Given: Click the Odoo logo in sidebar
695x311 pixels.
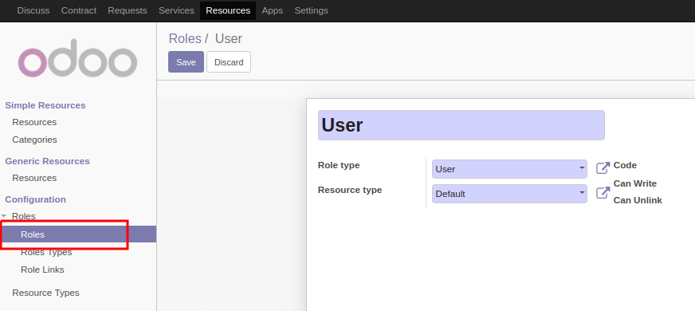Looking at the screenshot, I should 77,58.
